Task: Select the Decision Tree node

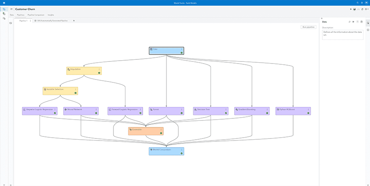Action: [211, 111]
